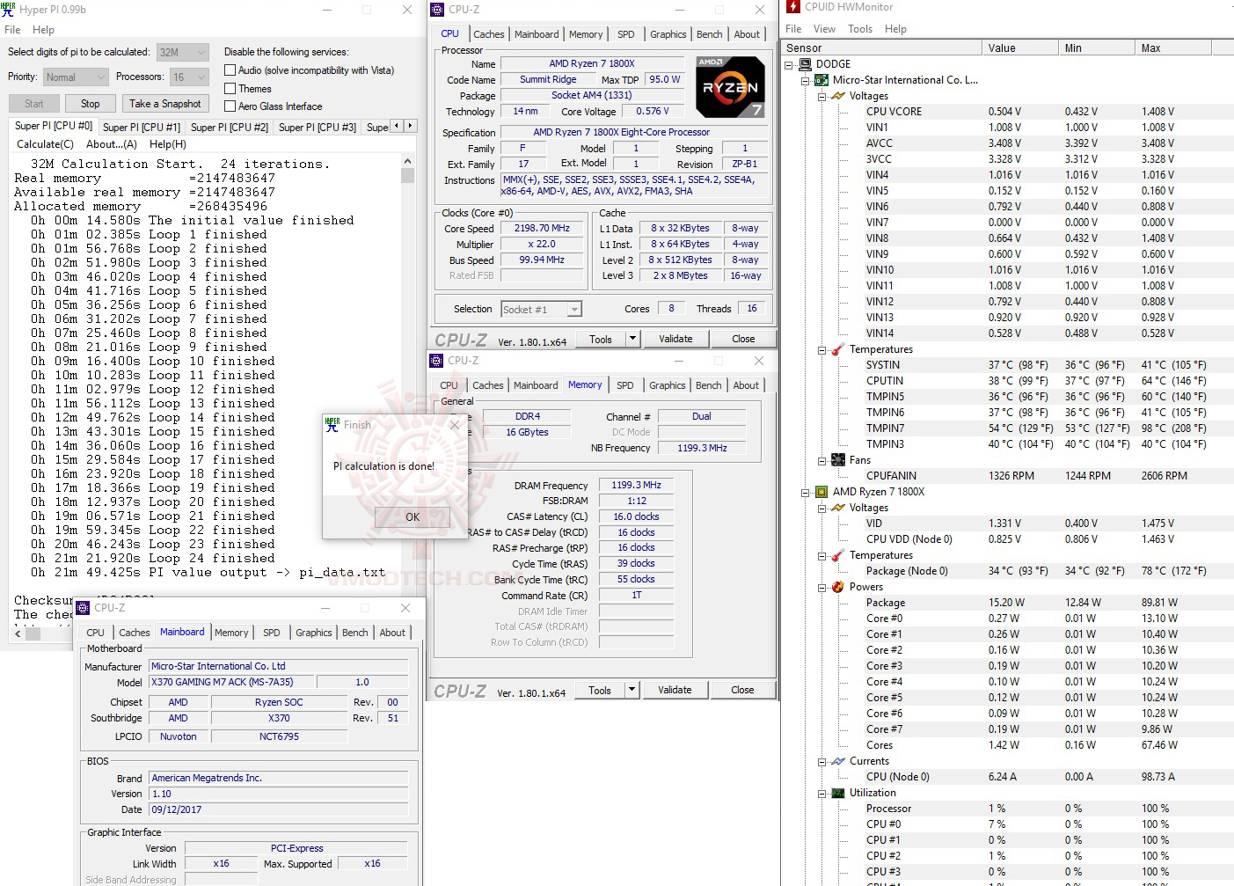
Task: Click the Powers flame icon in HWMonitor
Action: (838, 587)
